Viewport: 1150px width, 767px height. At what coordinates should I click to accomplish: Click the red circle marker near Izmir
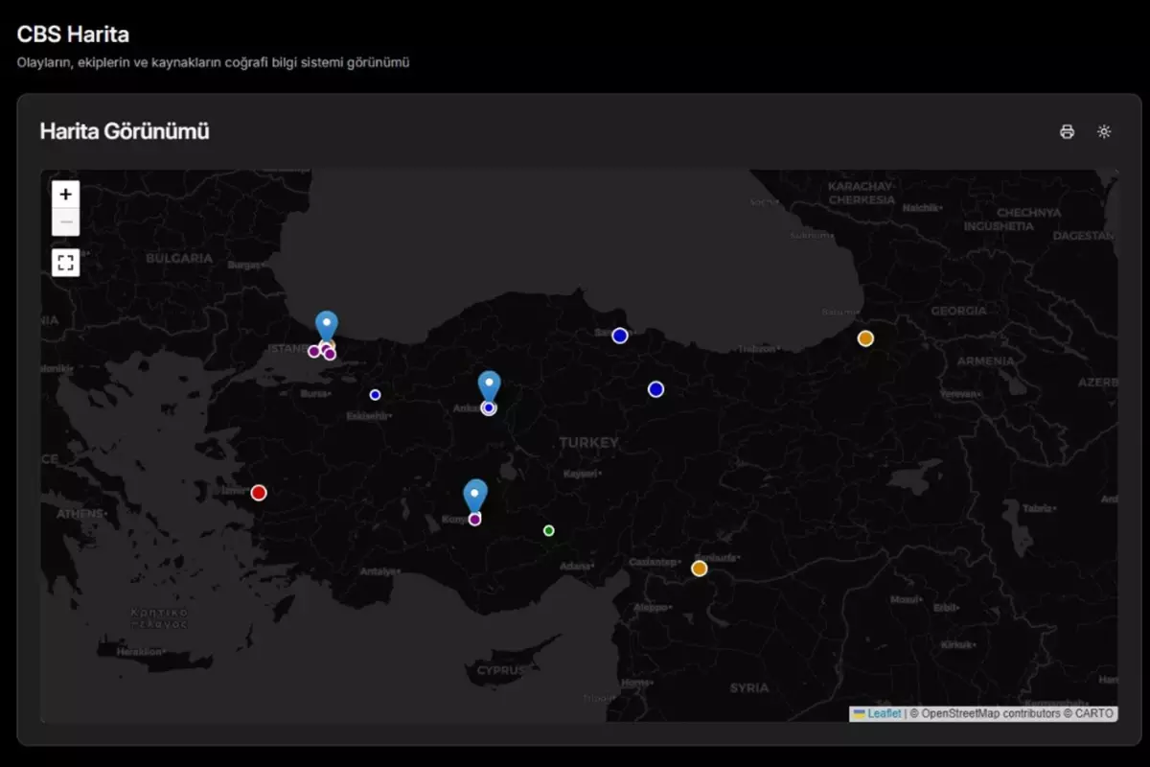(259, 492)
